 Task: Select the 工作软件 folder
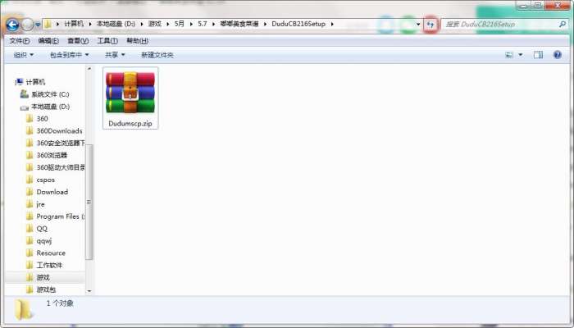pos(49,265)
